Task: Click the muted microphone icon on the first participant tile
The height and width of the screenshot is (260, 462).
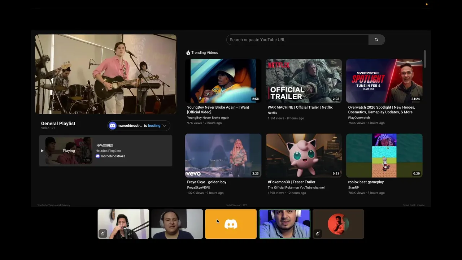Action: [x=103, y=234]
